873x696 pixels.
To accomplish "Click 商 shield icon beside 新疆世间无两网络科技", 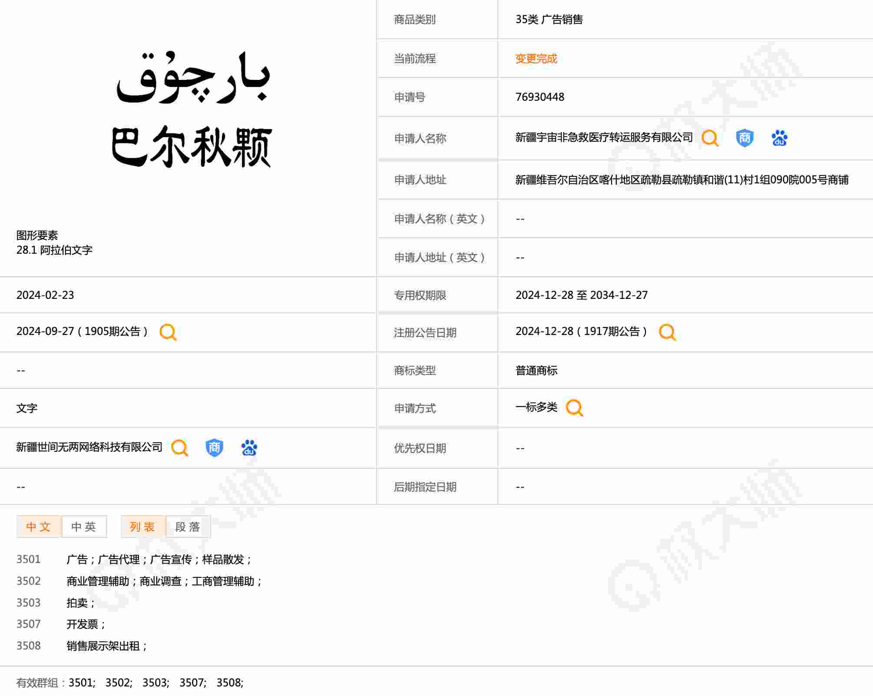I will [214, 447].
